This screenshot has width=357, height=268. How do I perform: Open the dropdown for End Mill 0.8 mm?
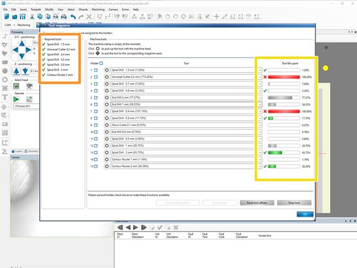(260, 132)
